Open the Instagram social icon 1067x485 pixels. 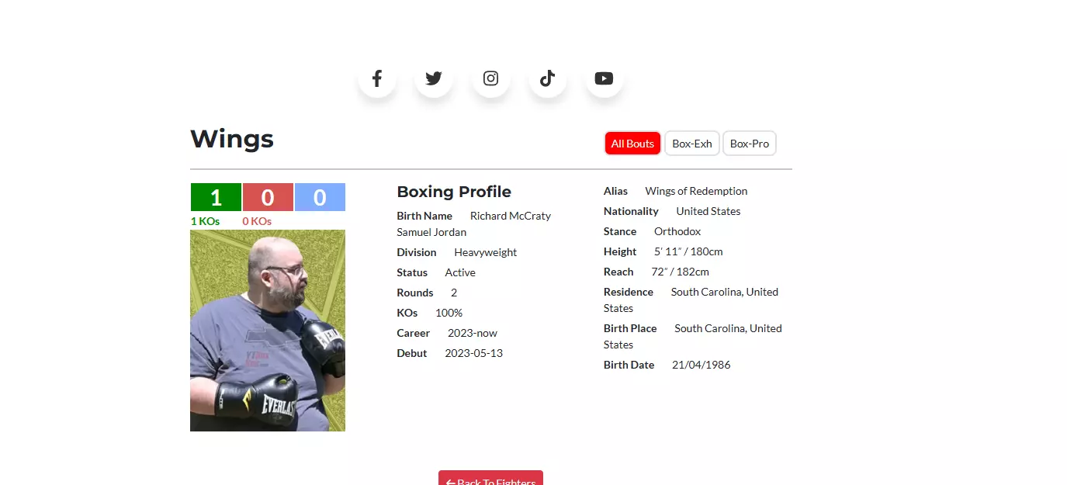(x=490, y=78)
